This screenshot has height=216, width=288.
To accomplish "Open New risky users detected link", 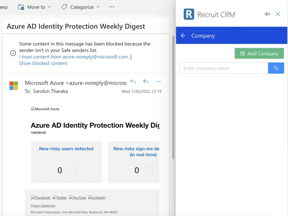I will click(x=66, y=149).
